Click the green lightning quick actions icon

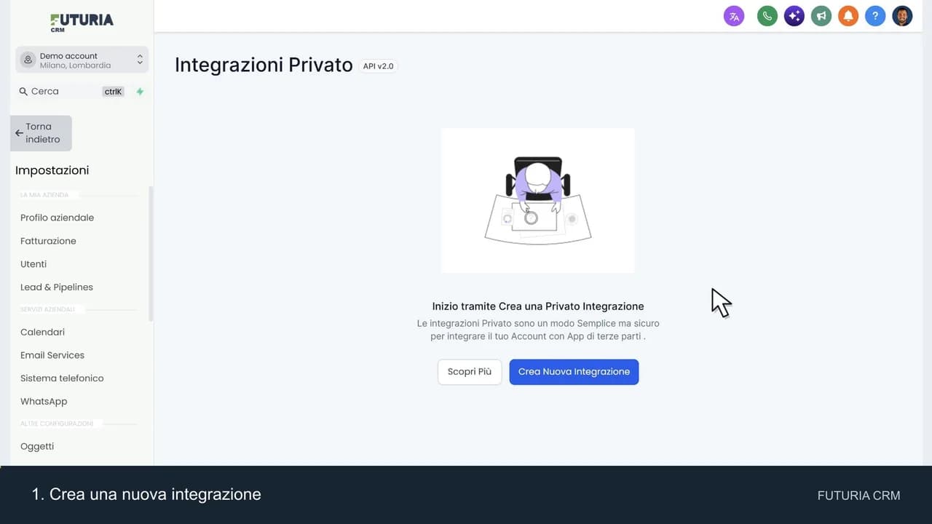coord(140,92)
